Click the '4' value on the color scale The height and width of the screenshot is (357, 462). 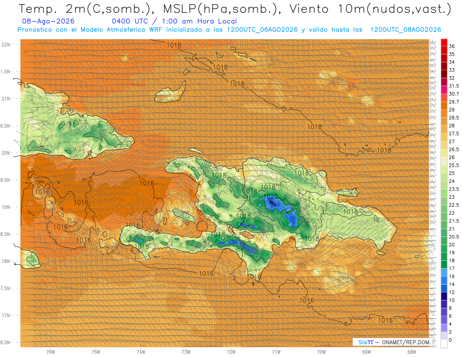click(x=451, y=324)
